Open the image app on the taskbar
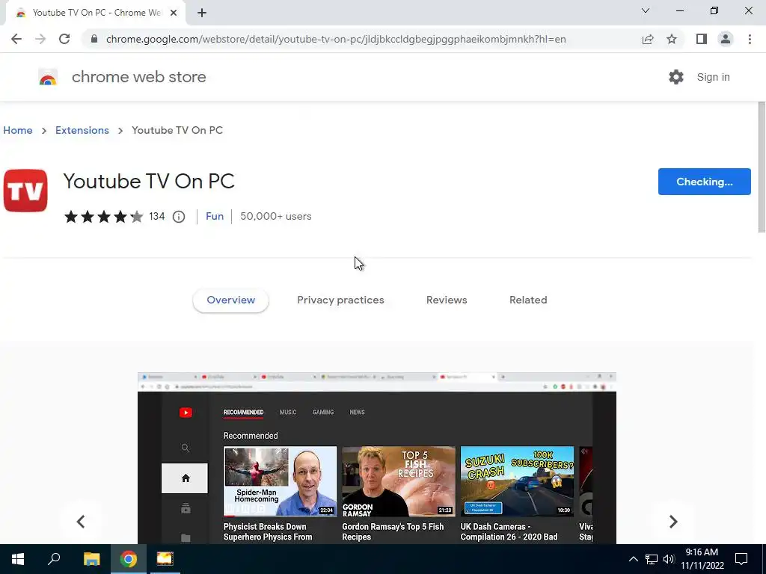 coord(165,559)
